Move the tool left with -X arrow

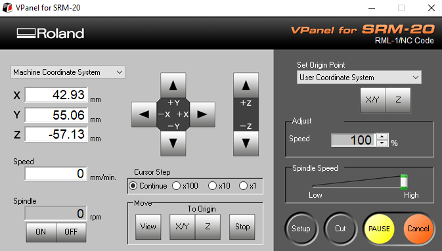[144, 114]
